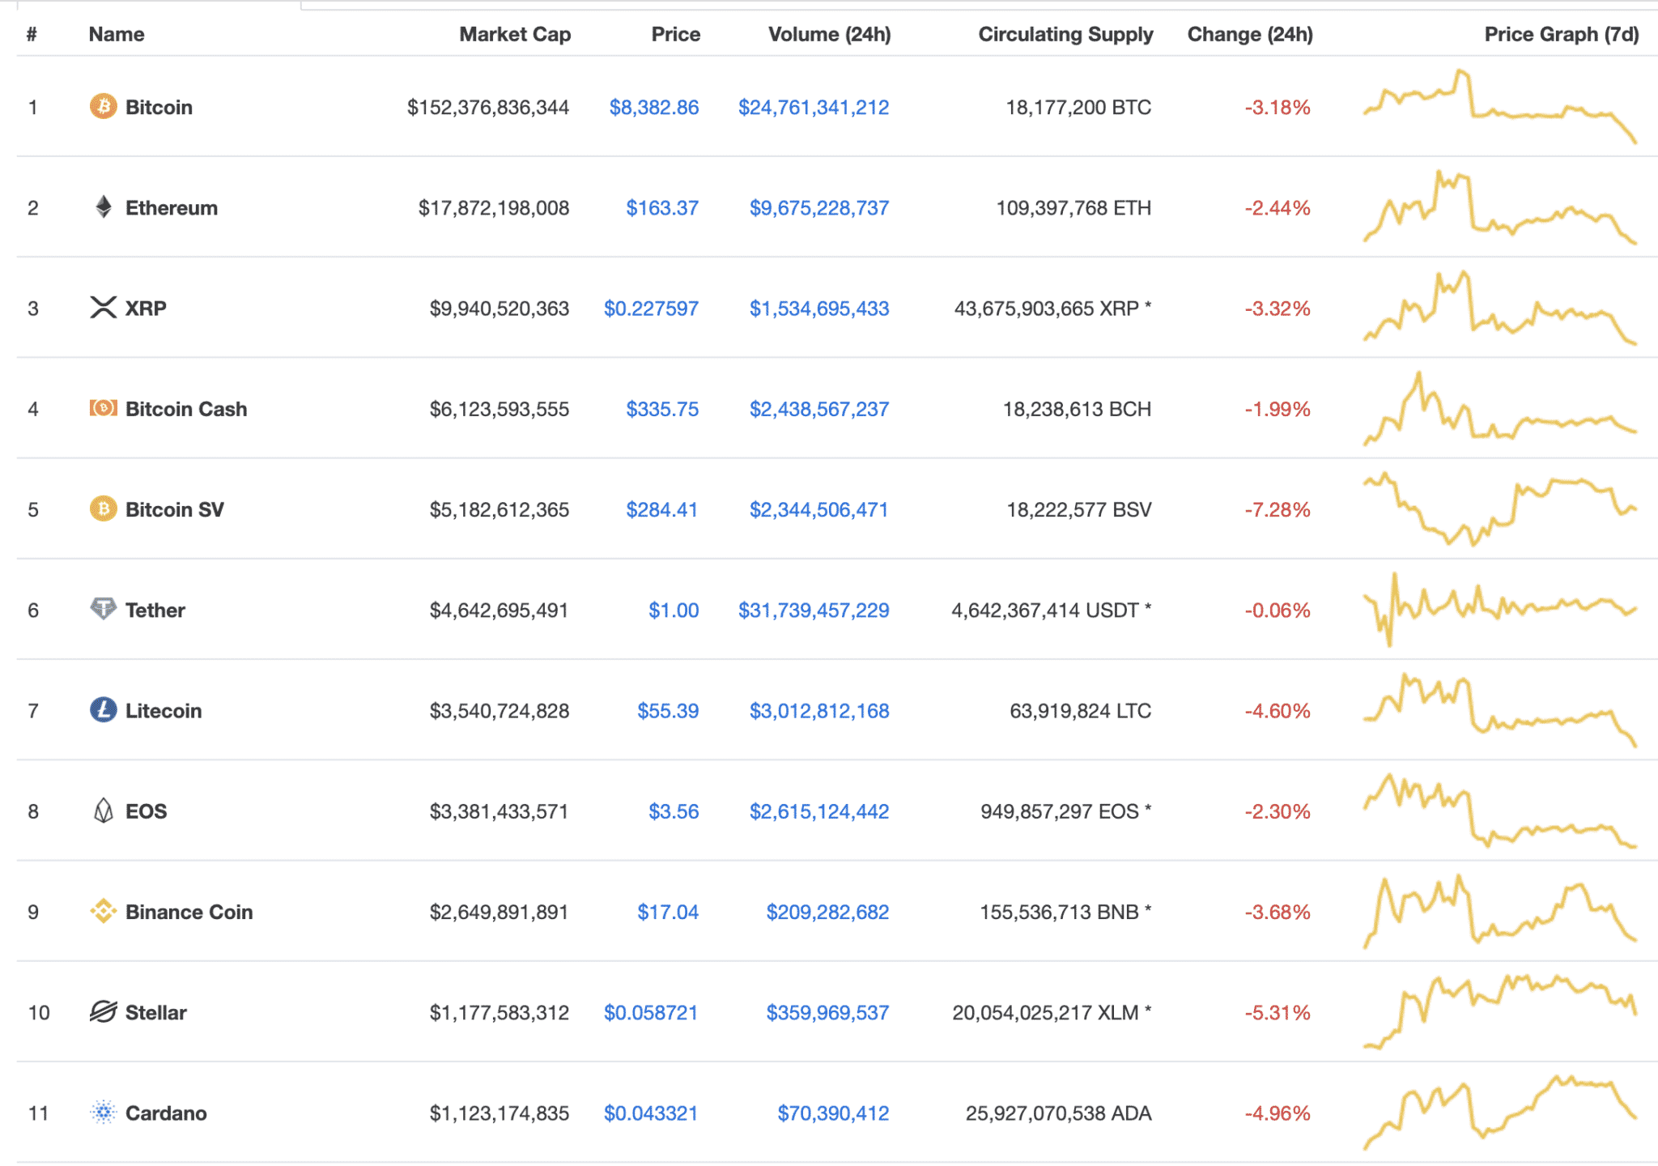Open Bitcoin 7-day price graph
This screenshot has width=1658, height=1166.
point(1500,106)
